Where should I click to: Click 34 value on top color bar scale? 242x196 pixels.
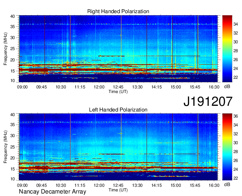click(236, 24)
